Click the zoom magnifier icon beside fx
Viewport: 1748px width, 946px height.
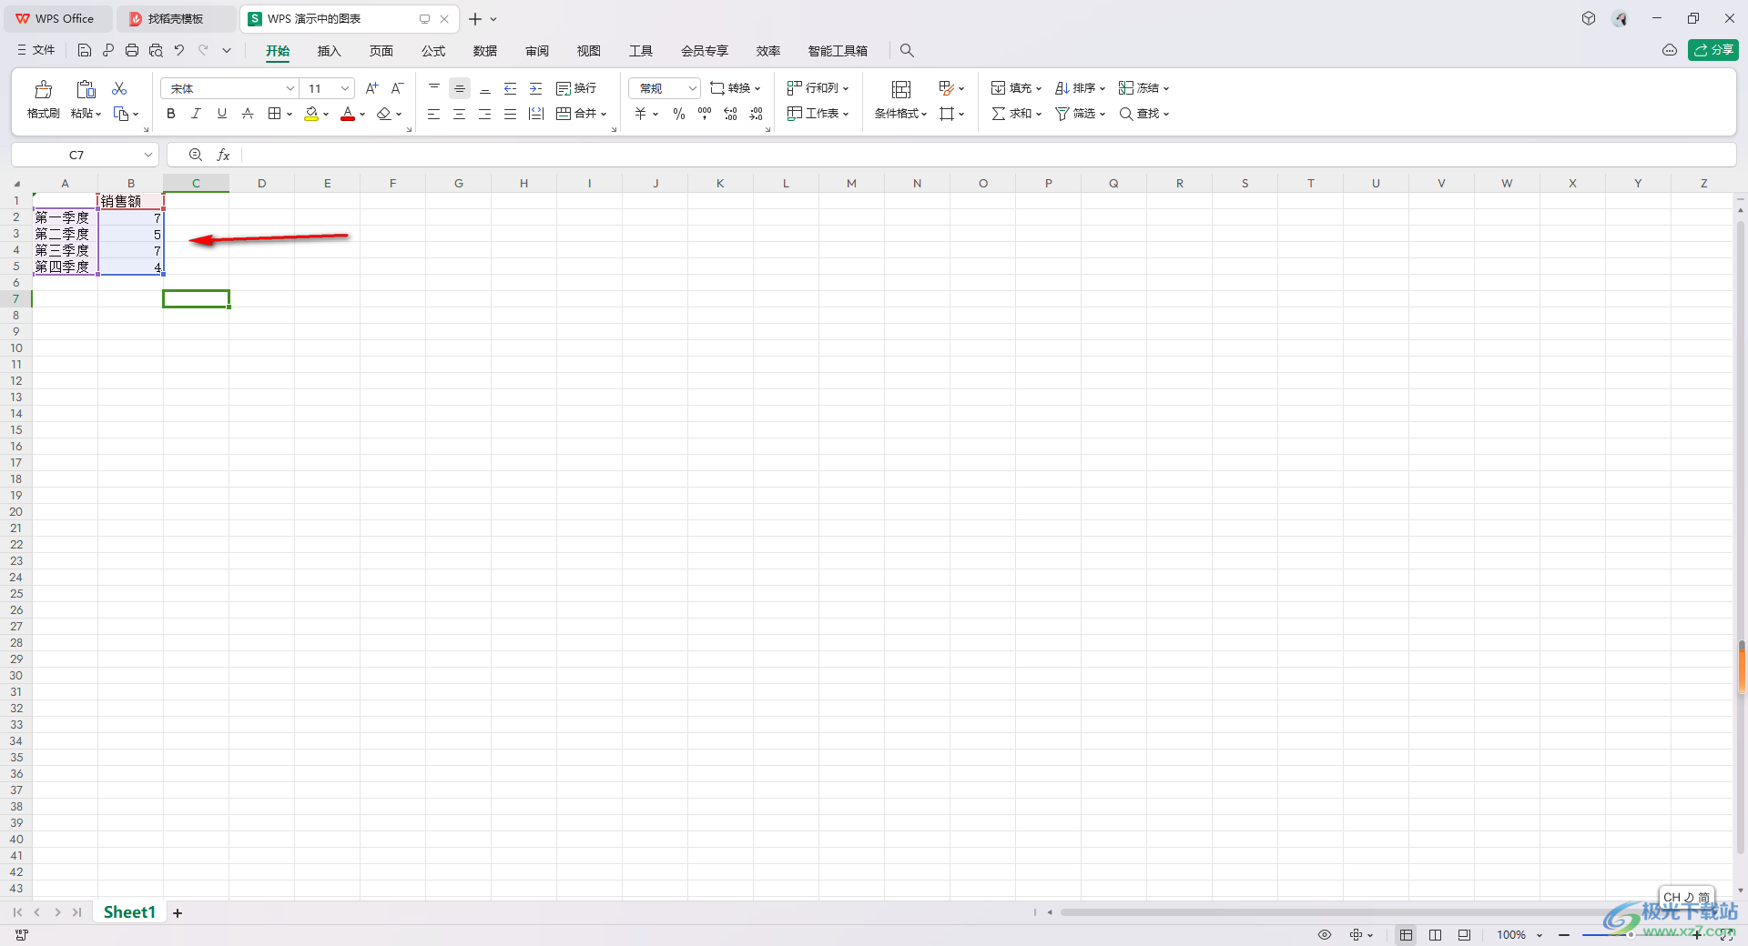point(196,156)
